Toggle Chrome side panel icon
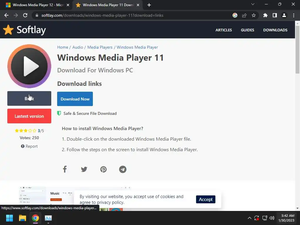The width and height of the screenshot is (300, 225). pos(275,15)
